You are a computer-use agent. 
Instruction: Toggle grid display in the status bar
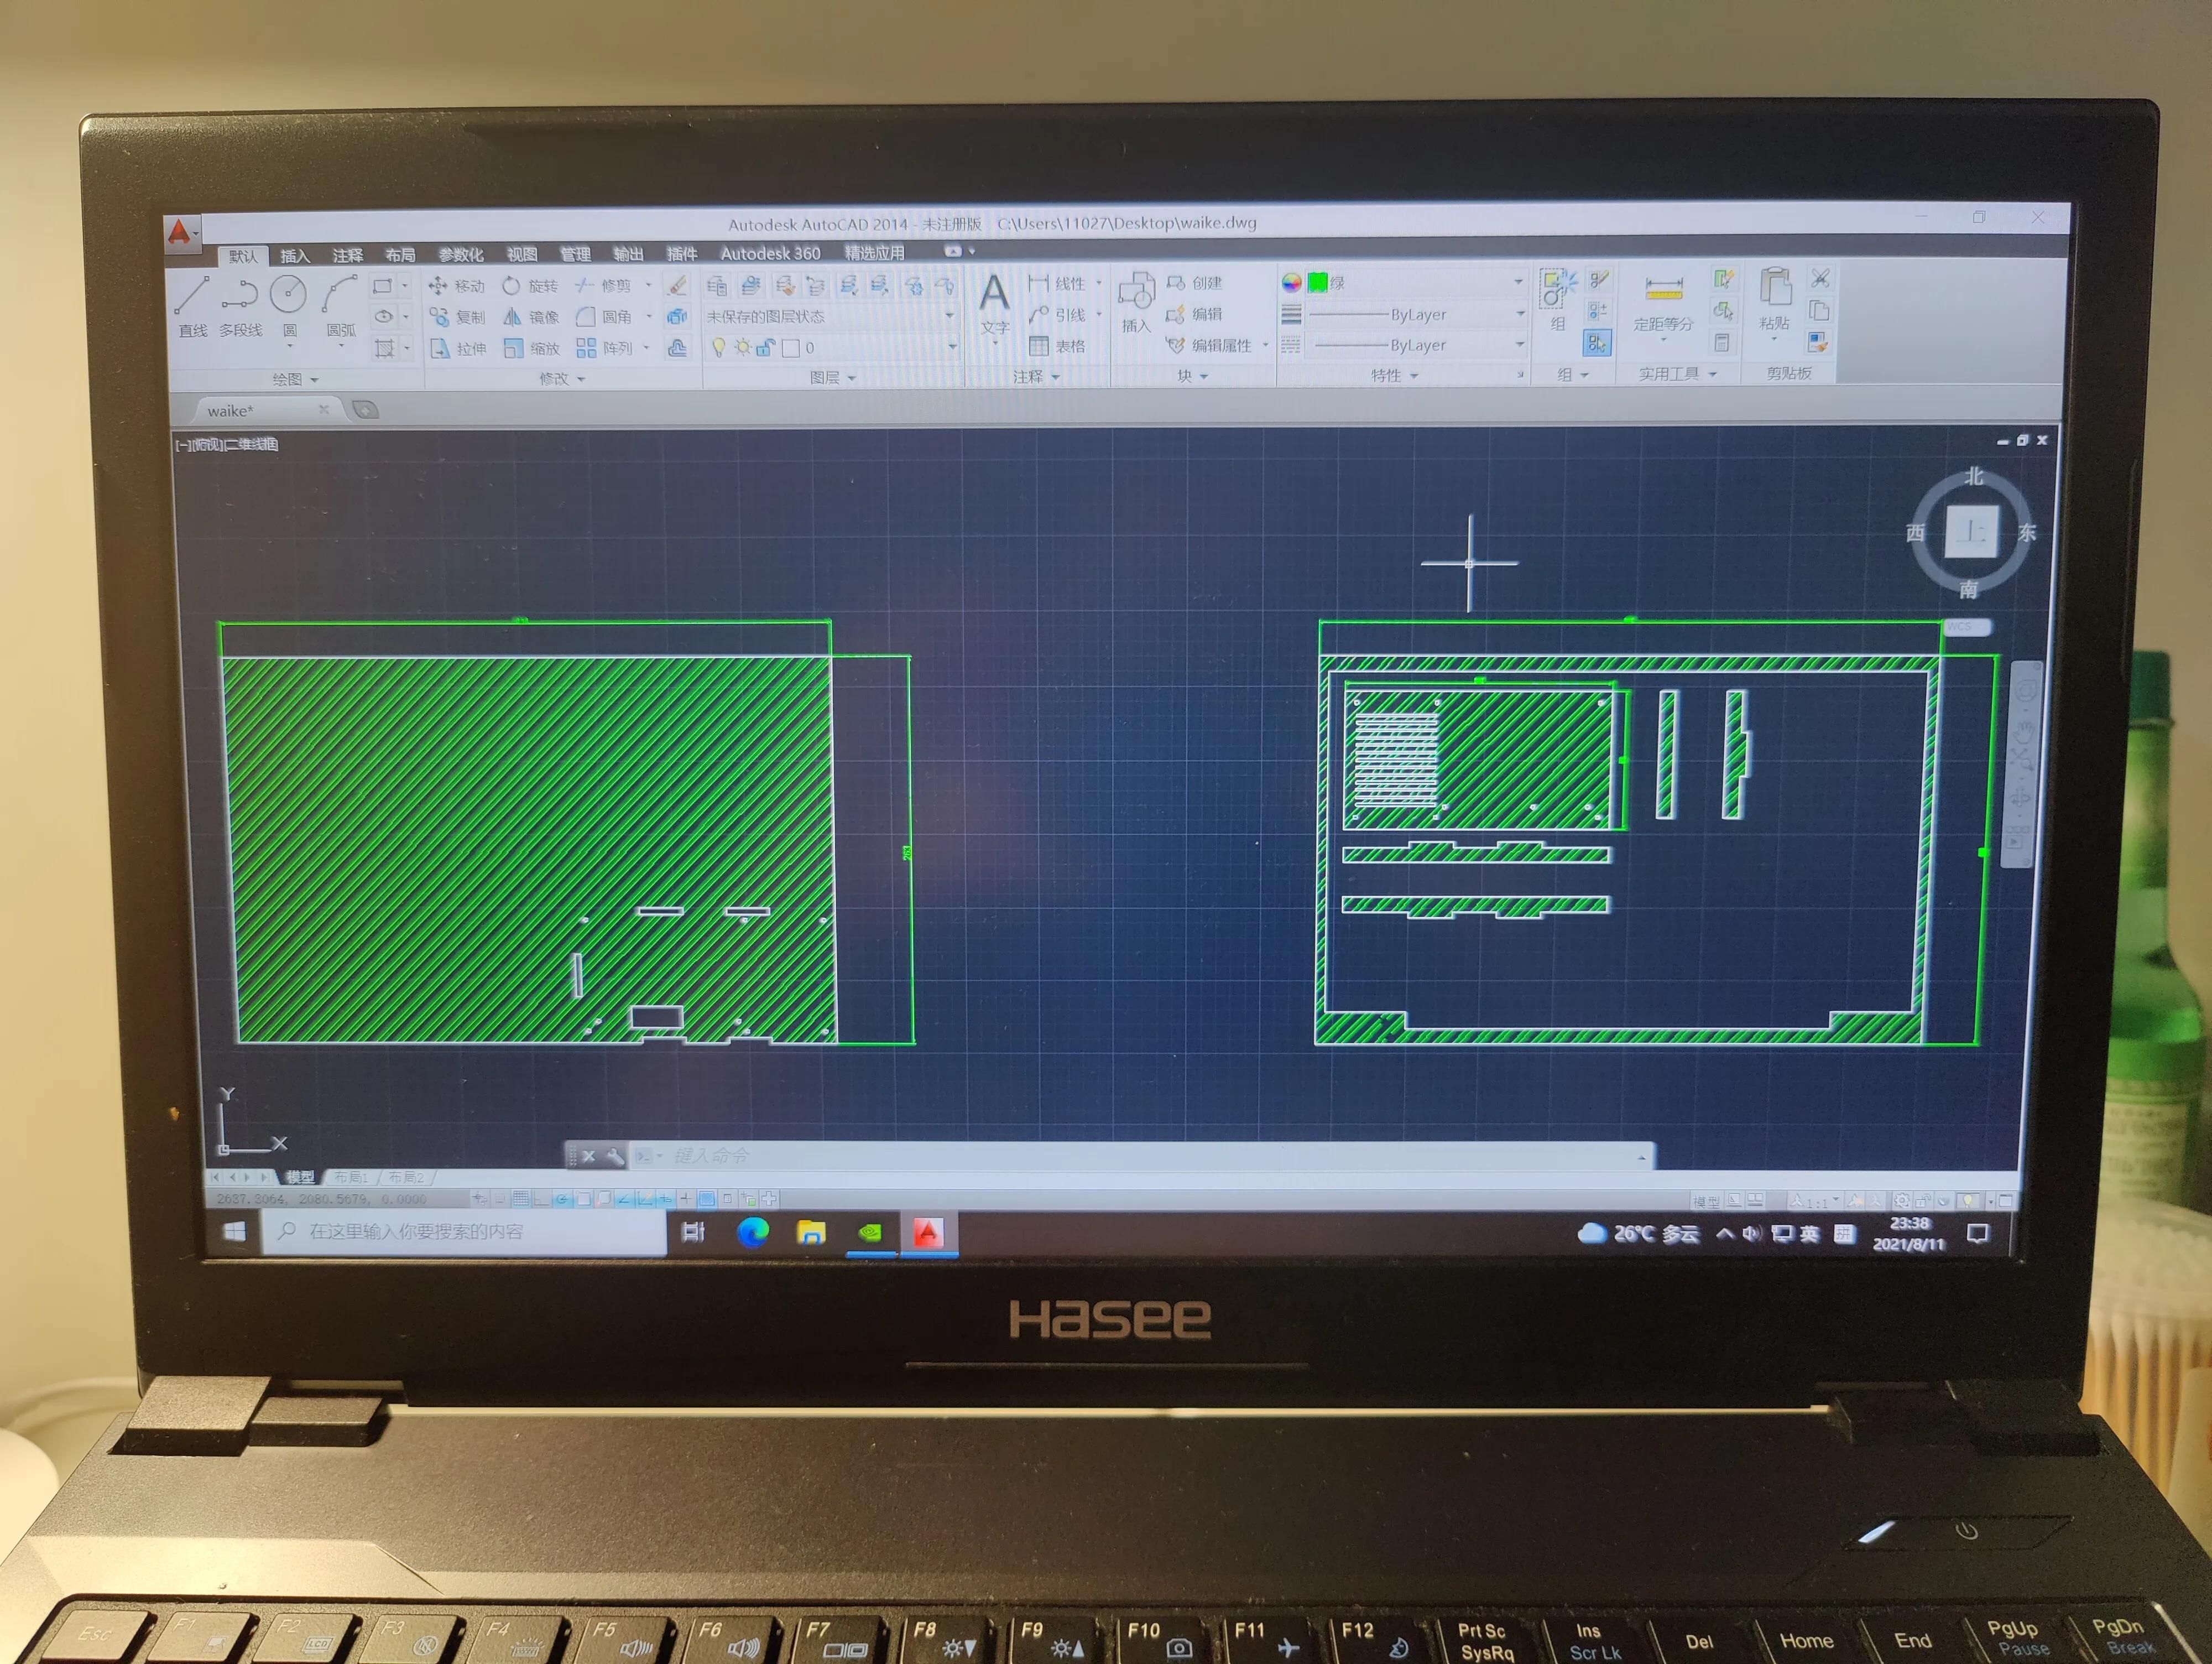point(521,1199)
